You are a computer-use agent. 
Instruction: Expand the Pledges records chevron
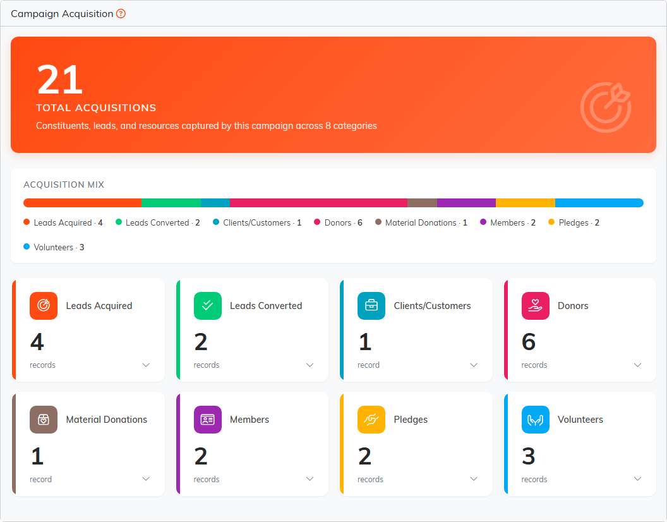pos(474,479)
